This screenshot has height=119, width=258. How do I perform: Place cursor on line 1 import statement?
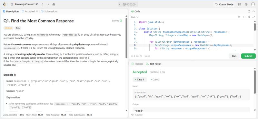[x=151, y=22]
